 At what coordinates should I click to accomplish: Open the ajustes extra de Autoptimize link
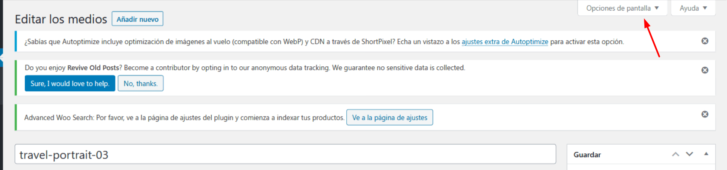[x=505, y=42]
